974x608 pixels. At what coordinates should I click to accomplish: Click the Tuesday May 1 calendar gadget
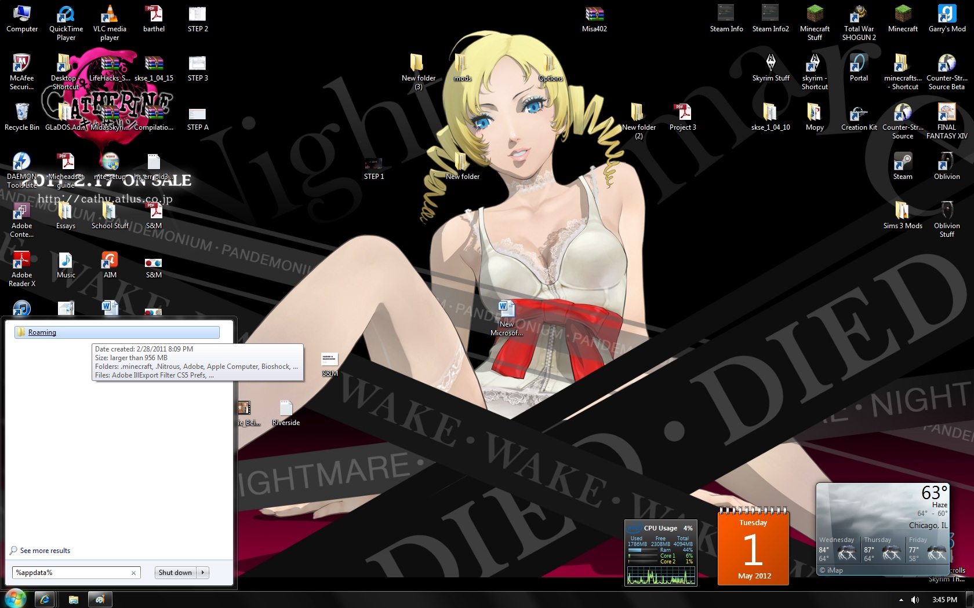tap(754, 546)
